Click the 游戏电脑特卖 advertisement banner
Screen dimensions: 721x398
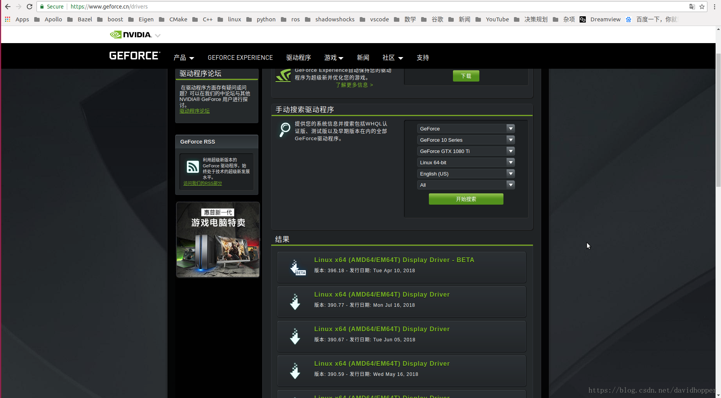pyautogui.click(x=218, y=240)
